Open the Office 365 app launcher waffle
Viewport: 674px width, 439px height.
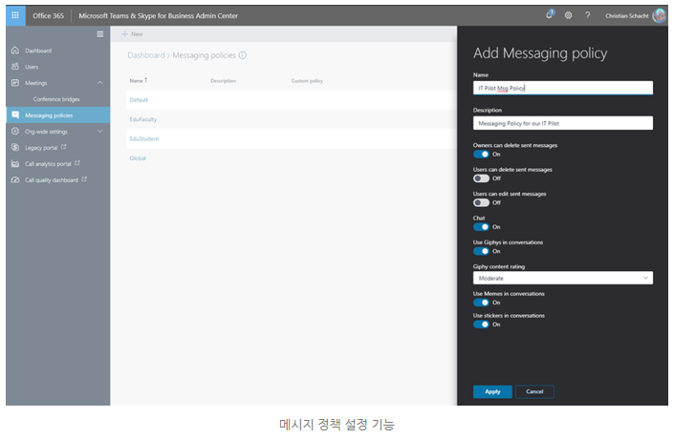pyautogui.click(x=16, y=15)
